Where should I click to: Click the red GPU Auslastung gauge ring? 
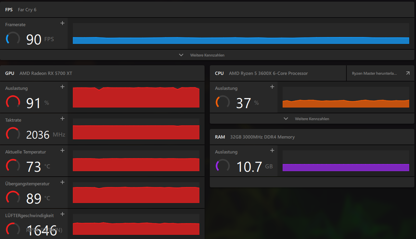pos(13,102)
